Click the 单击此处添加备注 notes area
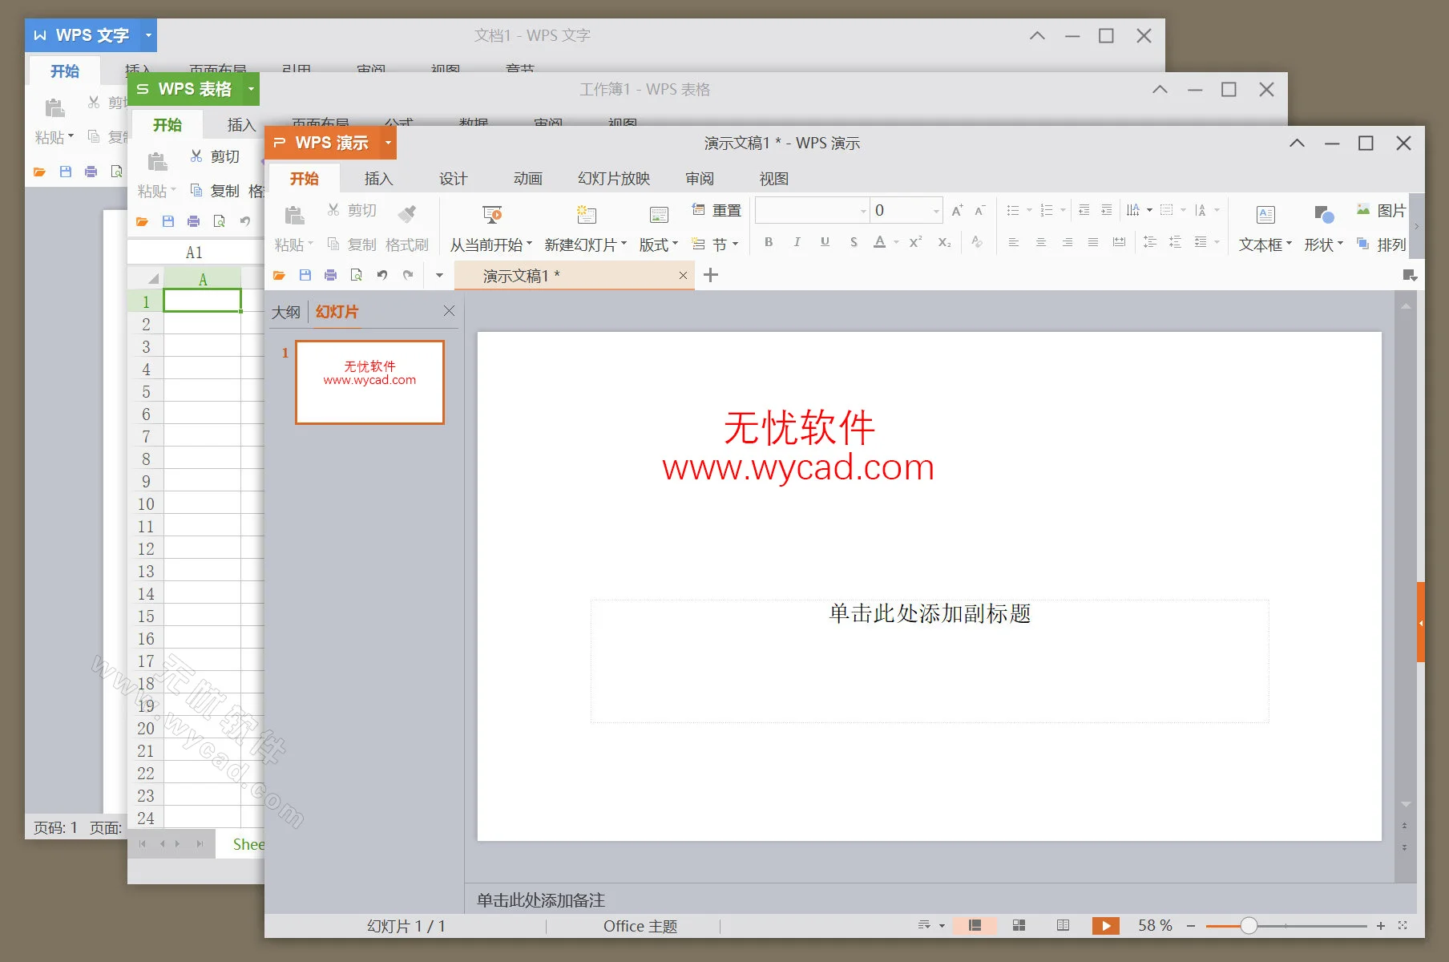This screenshot has width=1449, height=962. tap(540, 900)
